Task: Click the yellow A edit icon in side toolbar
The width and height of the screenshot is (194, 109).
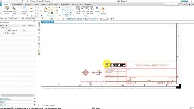Action: pos(39,51)
